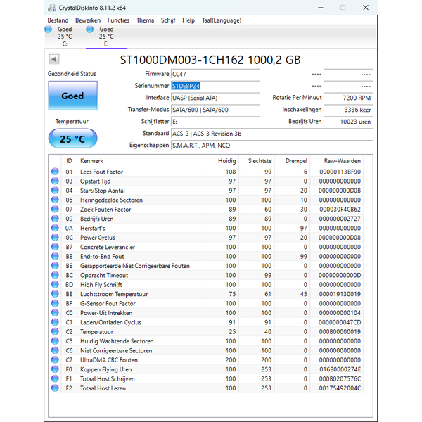Click status orb for Power Cyclus
This screenshot has width=422, height=422.
coord(55,238)
